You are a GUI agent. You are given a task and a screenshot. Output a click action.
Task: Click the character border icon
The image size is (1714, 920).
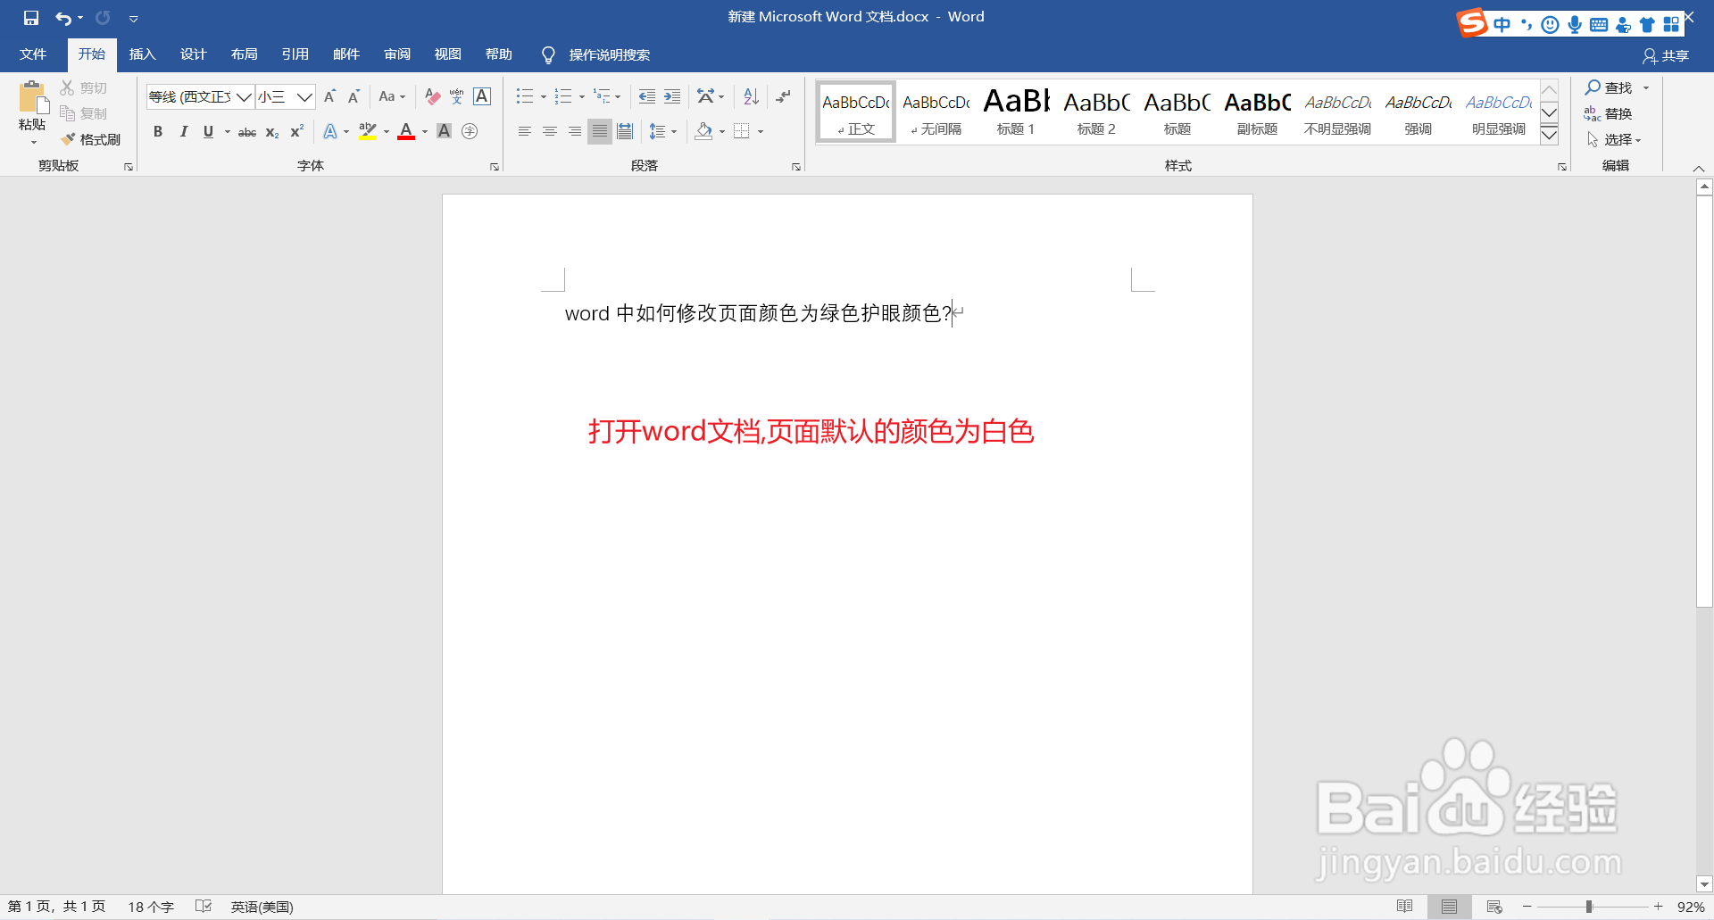click(482, 96)
